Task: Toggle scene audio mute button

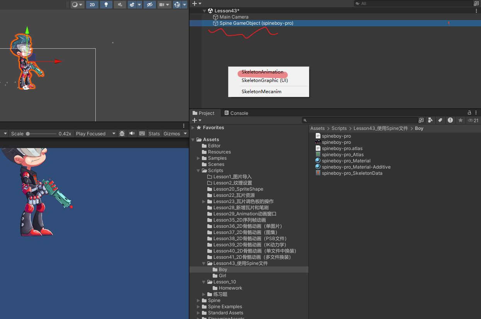Action: coord(120,5)
